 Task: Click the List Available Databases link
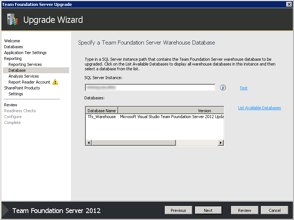tap(259, 108)
